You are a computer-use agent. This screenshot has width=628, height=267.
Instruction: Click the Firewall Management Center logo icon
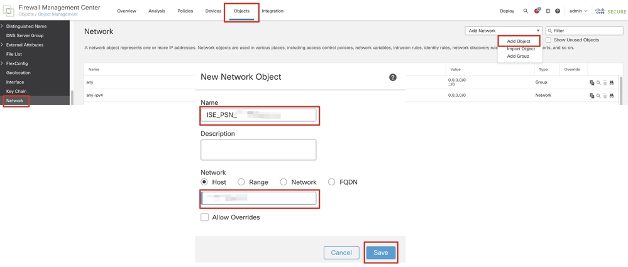[x=9, y=11]
